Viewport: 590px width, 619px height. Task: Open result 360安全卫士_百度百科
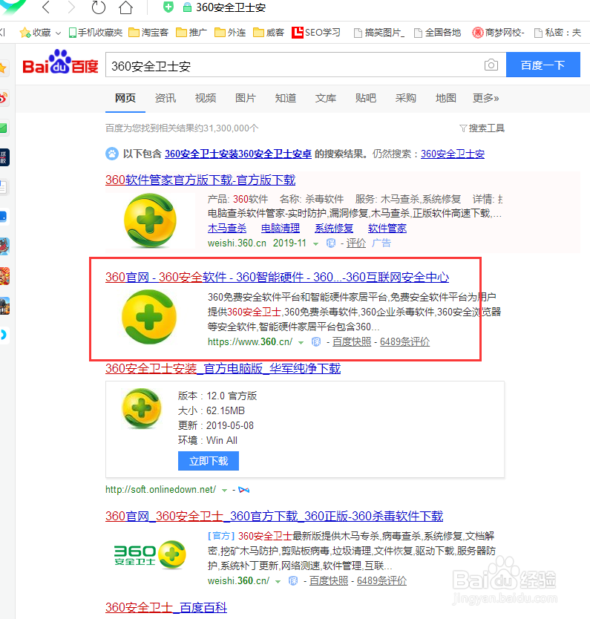point(166,607)
